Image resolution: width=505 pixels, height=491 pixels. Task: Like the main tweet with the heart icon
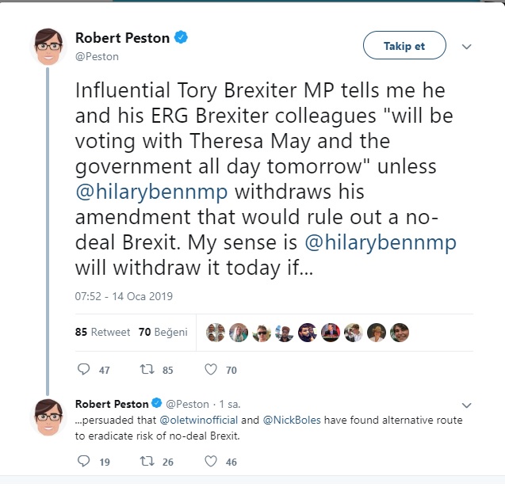[211, 369]
